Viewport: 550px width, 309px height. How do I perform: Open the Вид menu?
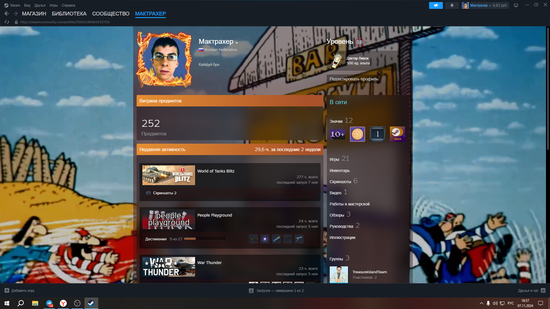point(27,5)
